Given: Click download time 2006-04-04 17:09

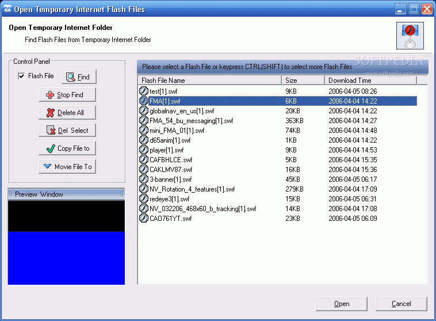Looking at the screenshot, I should (x=353, y=189).
